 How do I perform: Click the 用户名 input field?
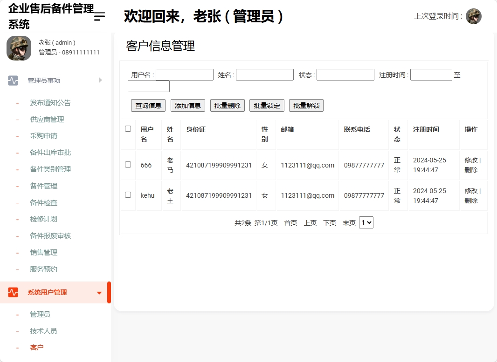click(x=184, y=74)
